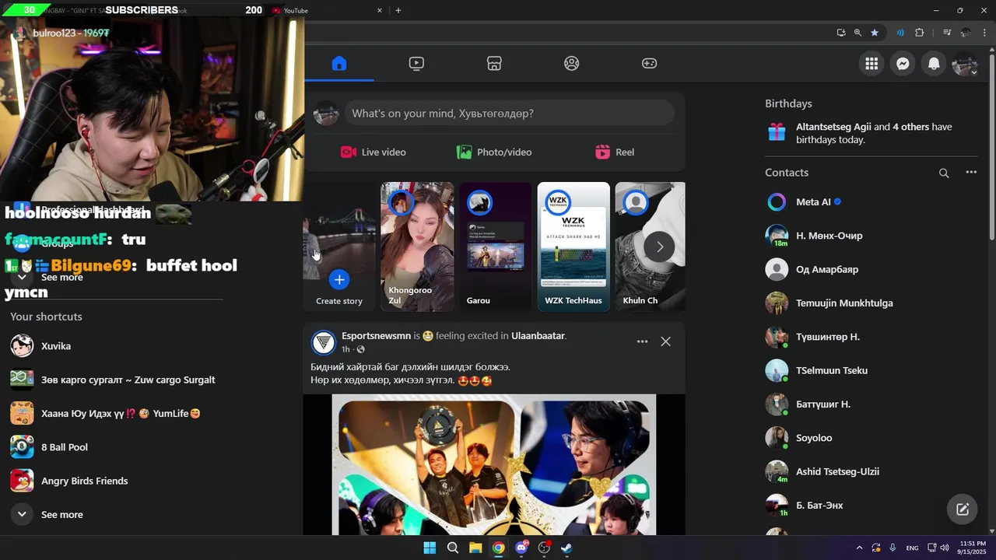Image resolution: width=996 pixels, height=560 pixels.
Task: Open chat with Түвшинтөр Н.
Action: [x=871, y=337]
